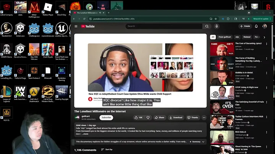Open options for 'RICE BALLS' video

click(x=267, y=132)
